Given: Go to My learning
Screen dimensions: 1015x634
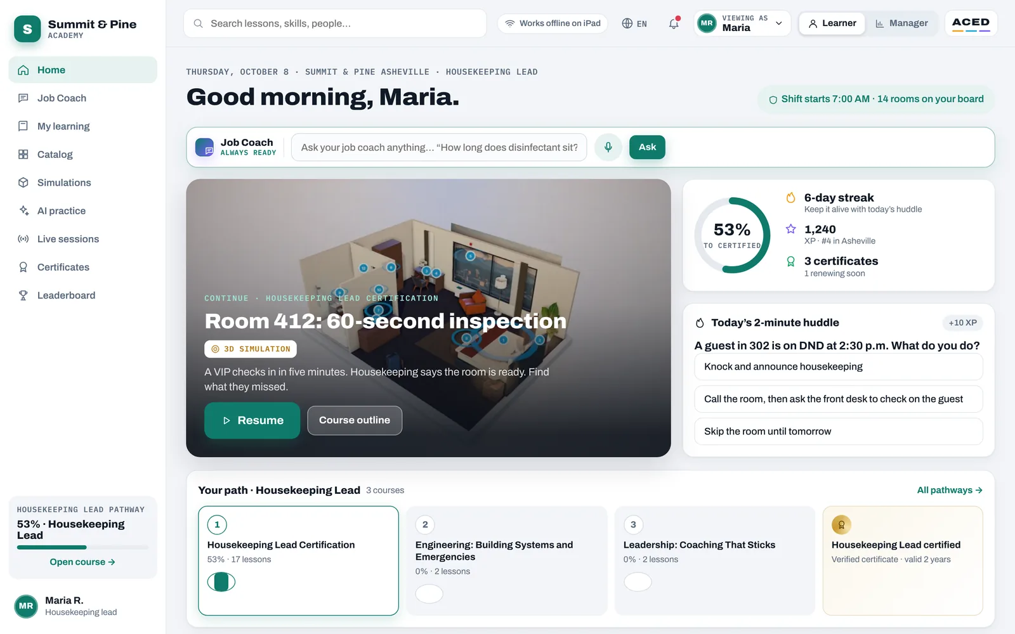Looking at the screenshot, I should click(83, 126).
